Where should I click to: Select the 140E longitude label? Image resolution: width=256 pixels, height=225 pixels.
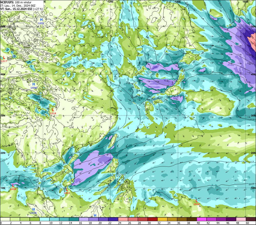(178, 2)
